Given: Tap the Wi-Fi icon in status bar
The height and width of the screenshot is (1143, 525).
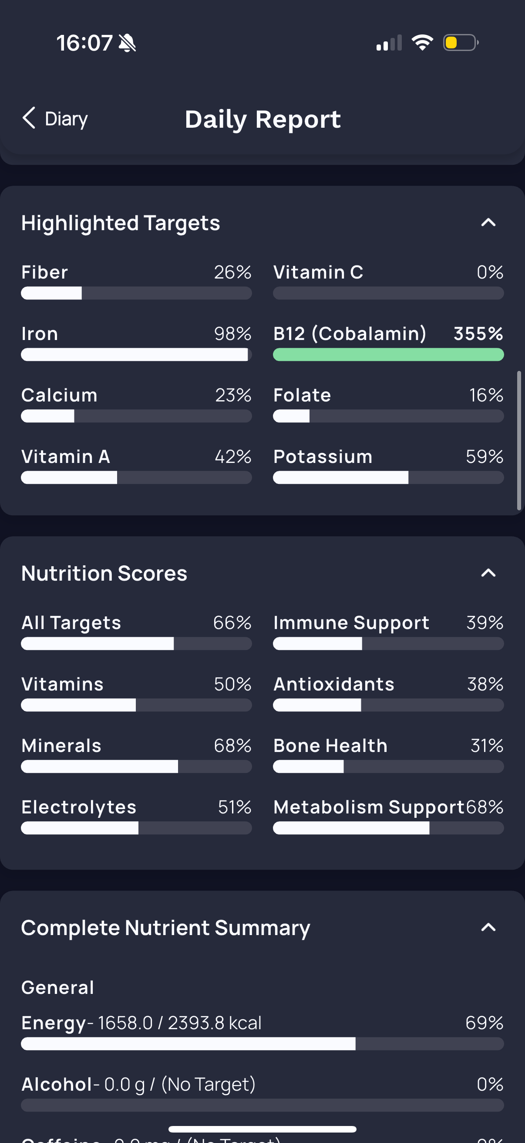Looking at the screenshot, I should pyautogui.click(x=422, y=43).
